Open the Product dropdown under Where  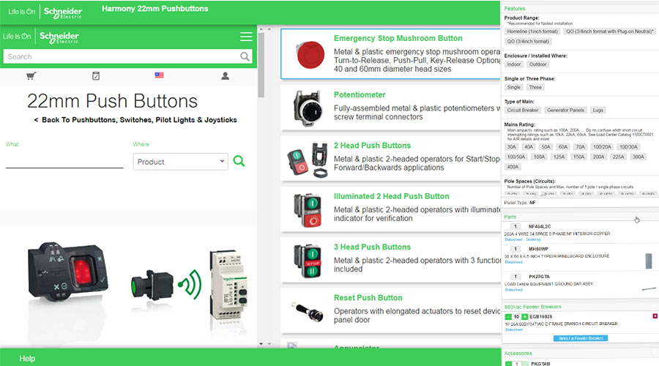[x=181, y=162]
